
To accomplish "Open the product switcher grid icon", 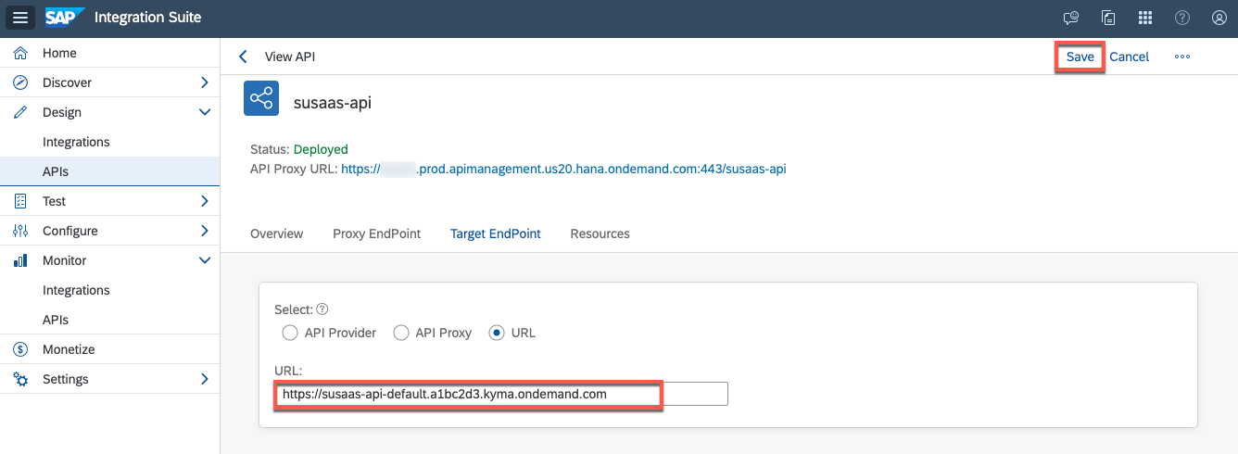I will 1145,18.
